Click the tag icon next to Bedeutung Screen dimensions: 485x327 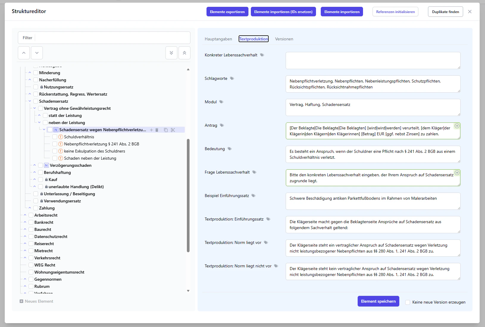tap(230, 149)
